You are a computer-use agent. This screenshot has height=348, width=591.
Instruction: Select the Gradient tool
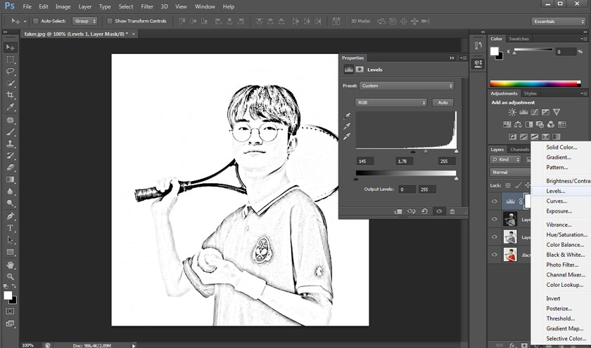click(10, 180)
